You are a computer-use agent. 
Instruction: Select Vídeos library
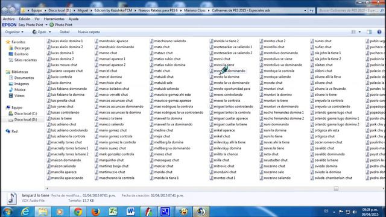click(x=19, y=96)
